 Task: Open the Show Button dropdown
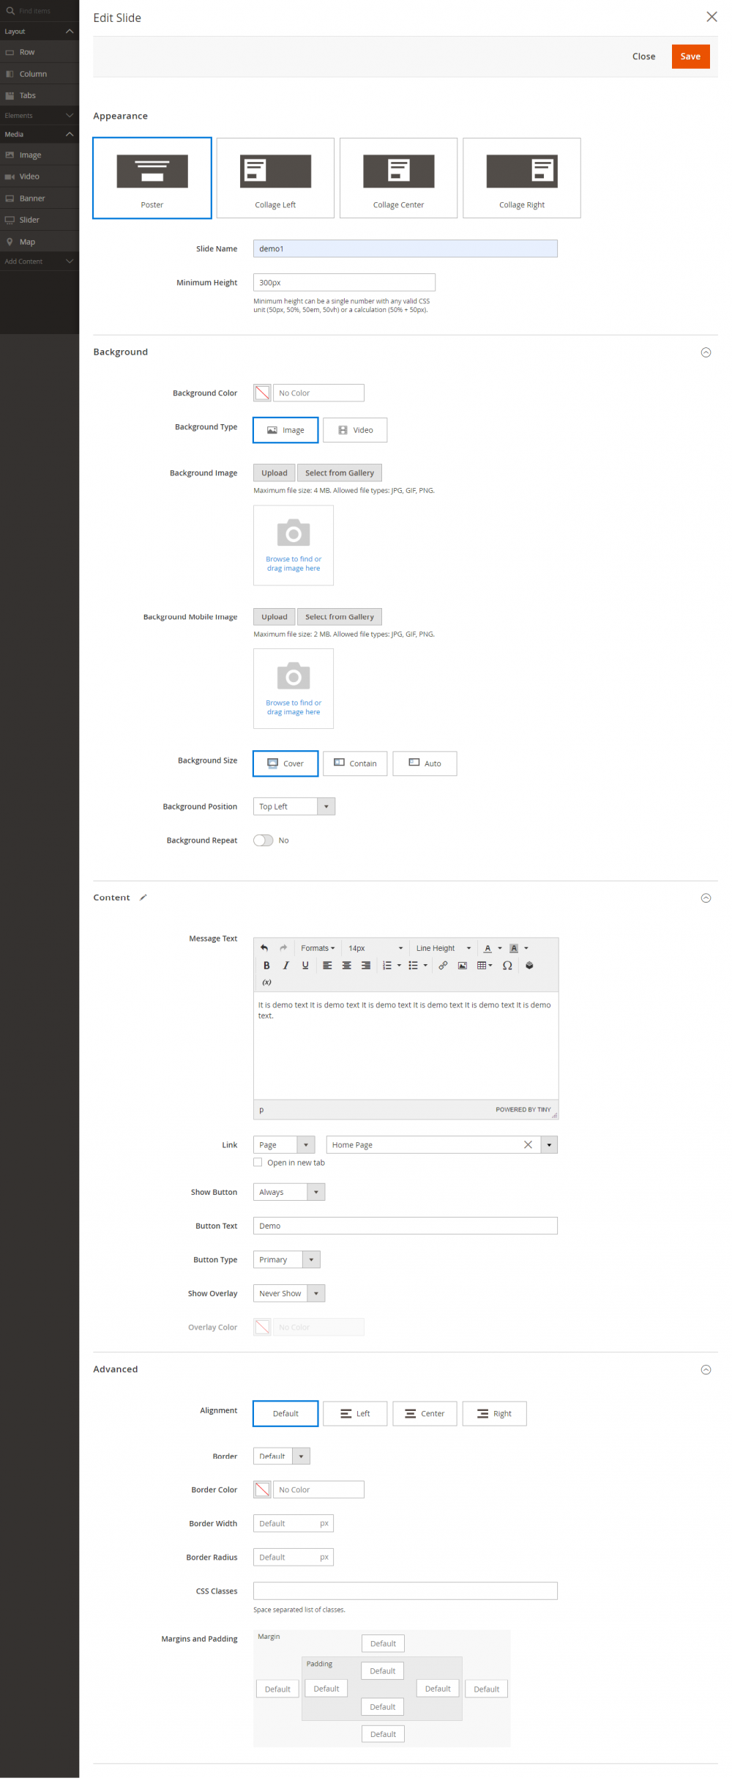289,1191
